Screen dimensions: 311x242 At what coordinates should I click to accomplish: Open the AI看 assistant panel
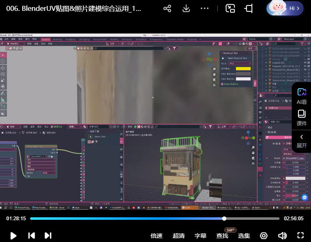click(x=301, y=96)
